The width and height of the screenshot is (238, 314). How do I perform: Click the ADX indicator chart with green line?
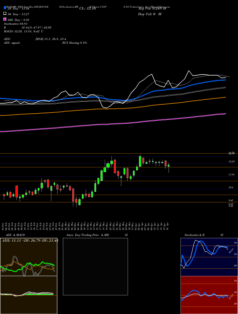click(x=29, y=257)
